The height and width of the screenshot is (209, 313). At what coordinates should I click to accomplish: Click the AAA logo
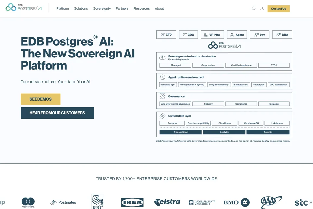pos(271,202)
